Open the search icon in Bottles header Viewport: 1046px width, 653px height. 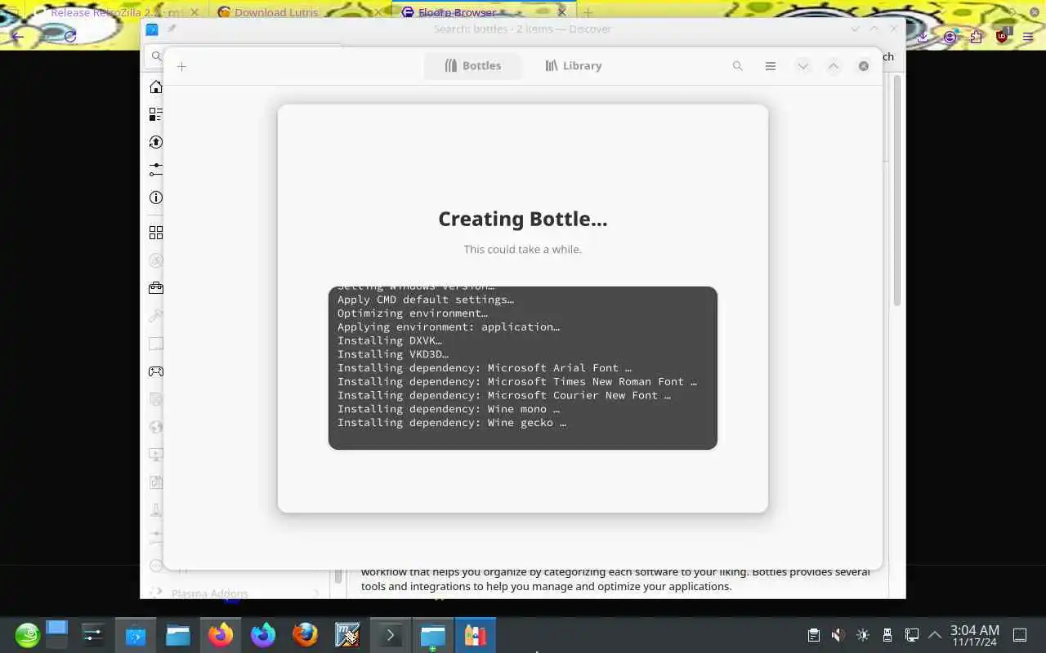click(737, 66)
